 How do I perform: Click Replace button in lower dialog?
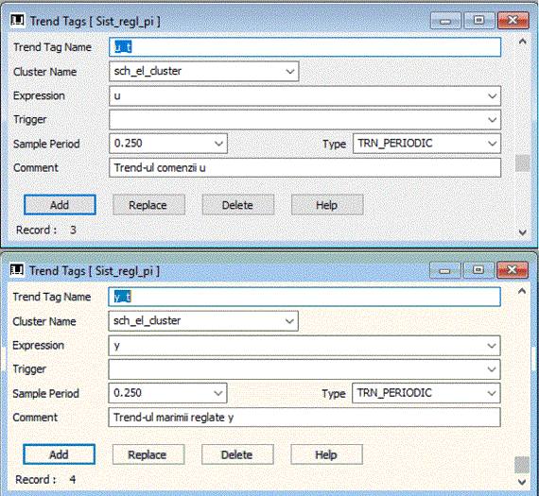(148, 454)
